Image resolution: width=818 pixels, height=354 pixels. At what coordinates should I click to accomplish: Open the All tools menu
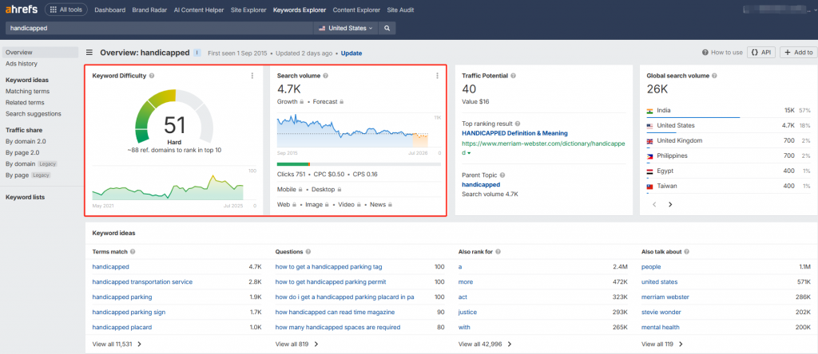click(66, 10)
